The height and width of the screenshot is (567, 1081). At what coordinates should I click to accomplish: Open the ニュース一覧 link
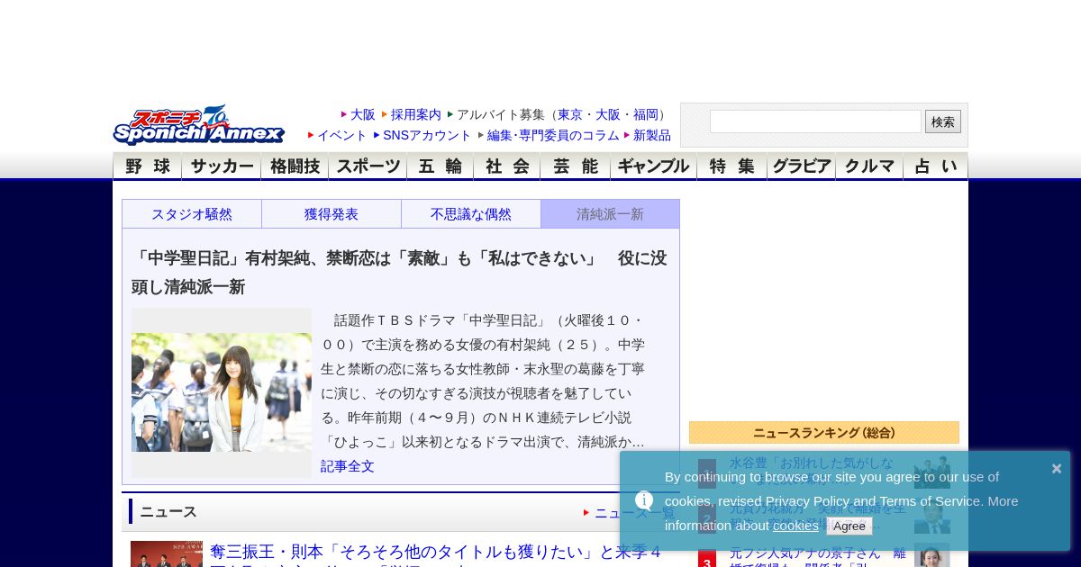coord(634,512)
